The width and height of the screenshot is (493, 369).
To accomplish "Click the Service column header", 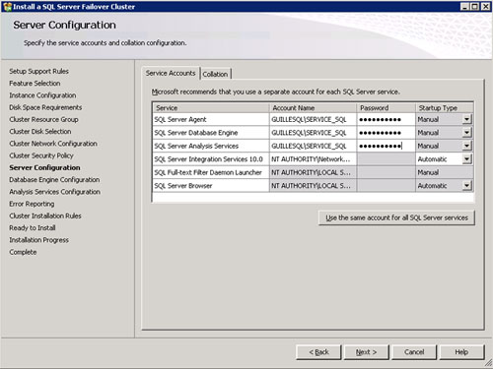I will (211, 108).
